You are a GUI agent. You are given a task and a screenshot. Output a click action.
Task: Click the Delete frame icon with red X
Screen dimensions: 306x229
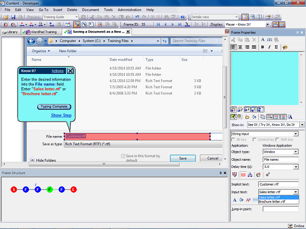click(x=31, y=24)
